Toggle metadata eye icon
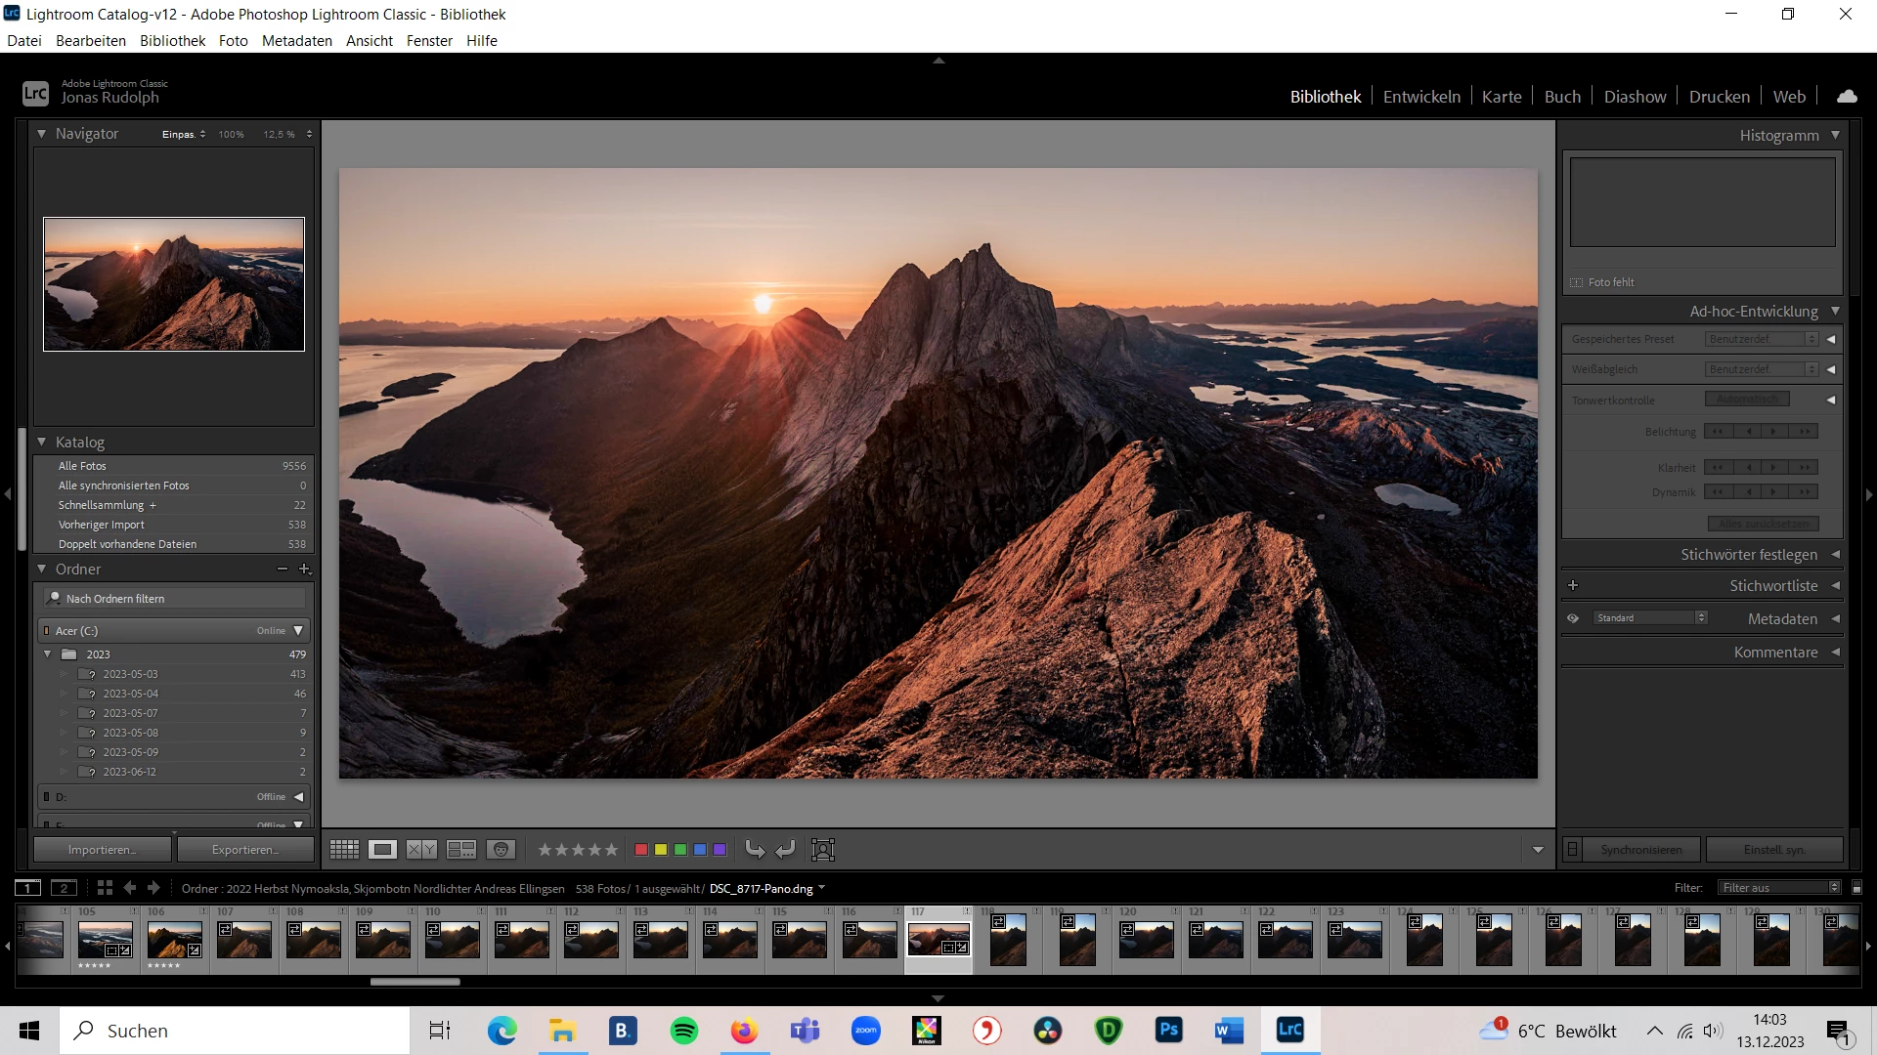 tap(1573, 618)
